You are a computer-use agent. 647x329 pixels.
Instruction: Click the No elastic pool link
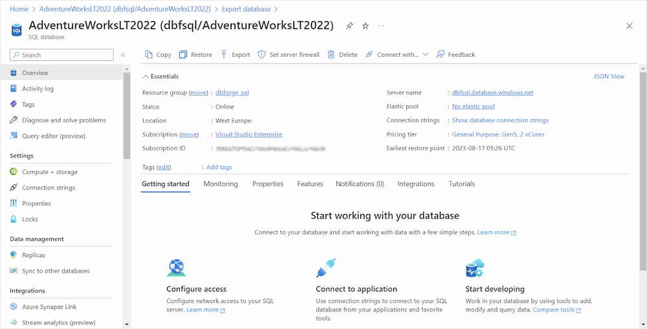point(474,107)
